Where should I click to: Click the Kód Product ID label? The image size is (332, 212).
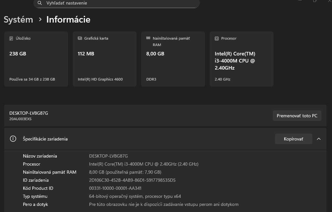(38, 188)
